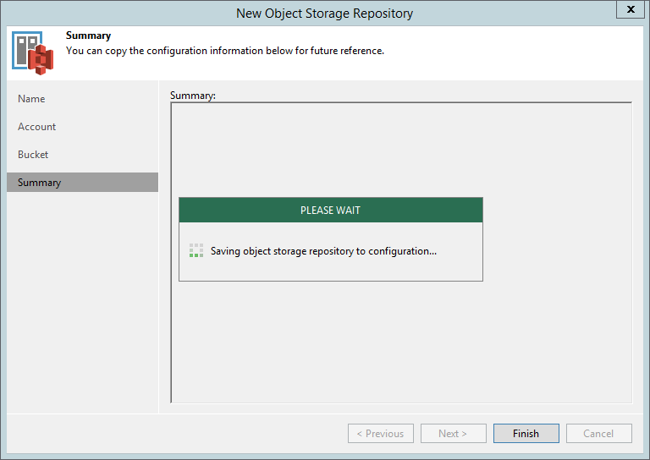Click the green loading spinner icon

(x=196, y=250)
